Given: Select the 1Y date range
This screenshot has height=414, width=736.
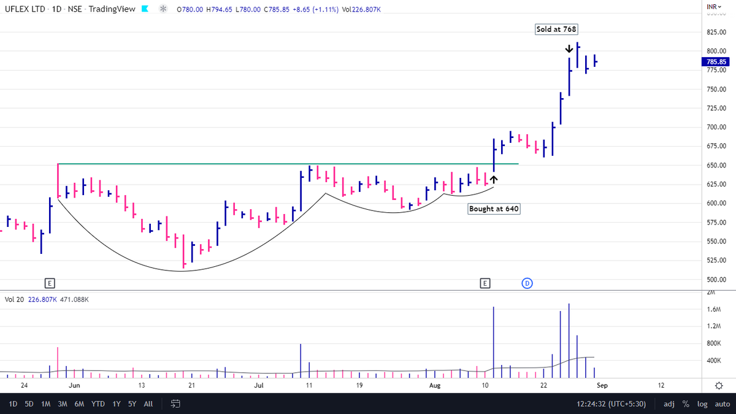Looking at the screenshot, I should (x=116, y=404).
